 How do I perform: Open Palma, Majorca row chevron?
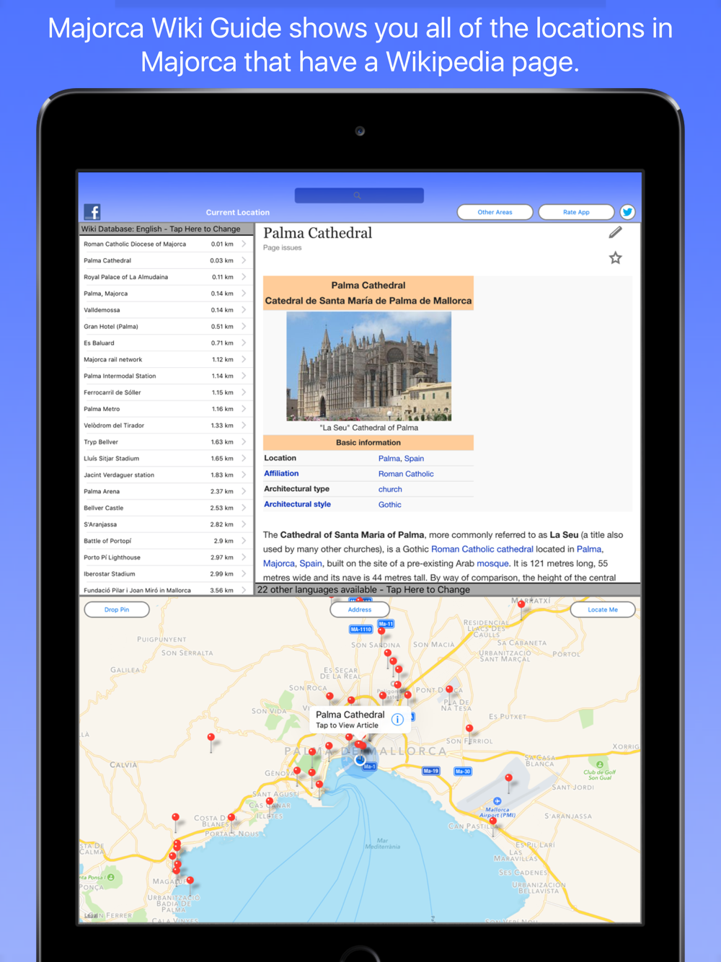click(x=244, y=294)
